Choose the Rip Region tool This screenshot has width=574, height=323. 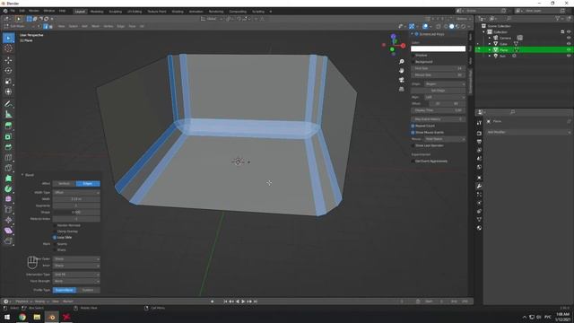pos(8,241)
